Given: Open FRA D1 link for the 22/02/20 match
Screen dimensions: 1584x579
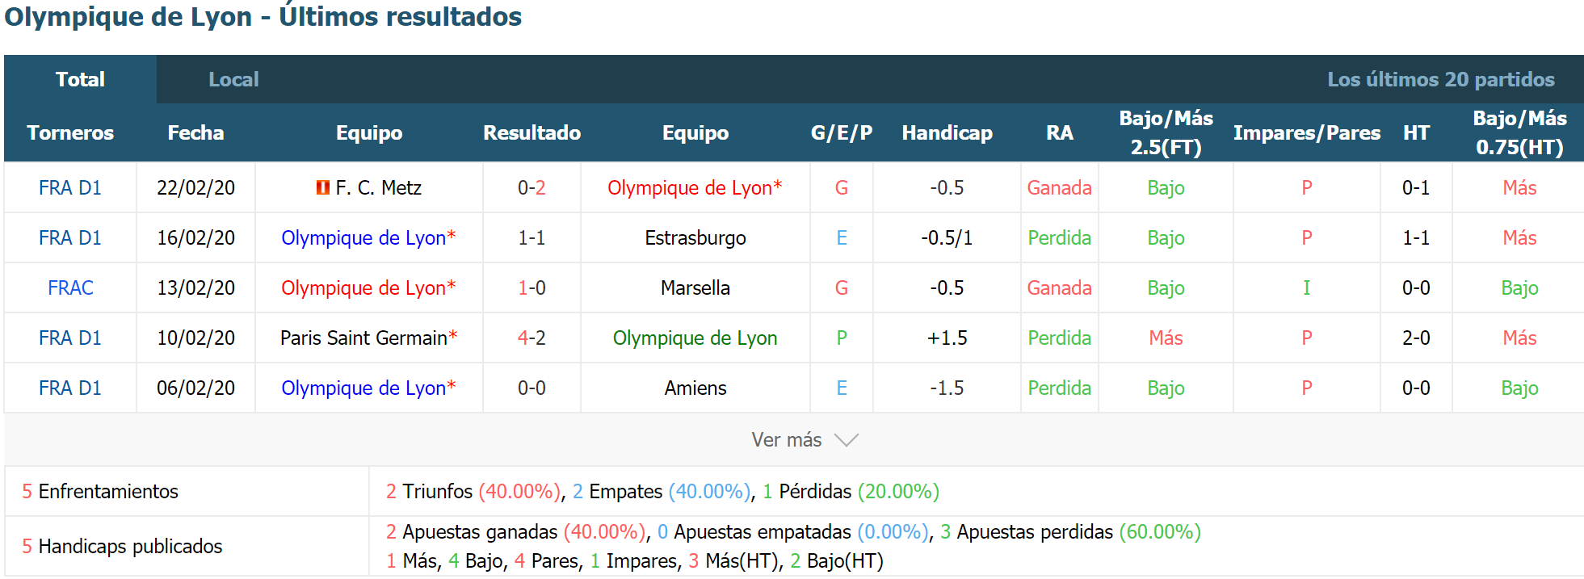Looking at the screenshot, I should 70,188.
